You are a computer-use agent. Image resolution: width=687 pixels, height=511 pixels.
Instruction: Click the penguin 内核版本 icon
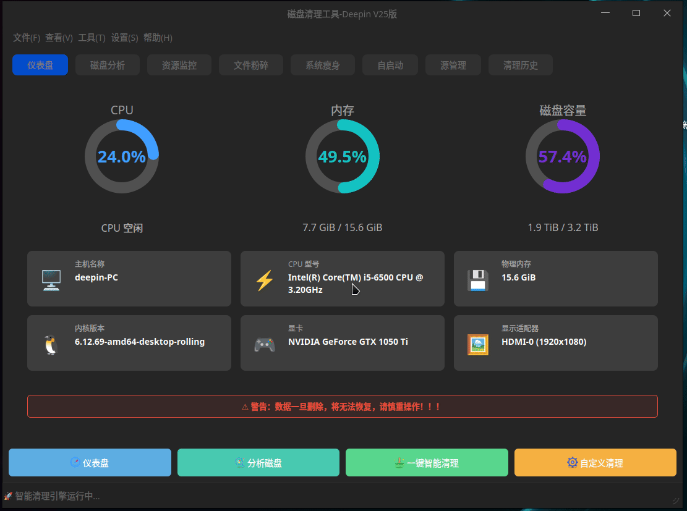point(51,345)
